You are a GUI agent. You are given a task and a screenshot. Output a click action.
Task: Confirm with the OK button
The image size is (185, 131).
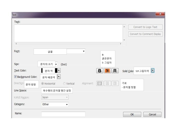132,114
